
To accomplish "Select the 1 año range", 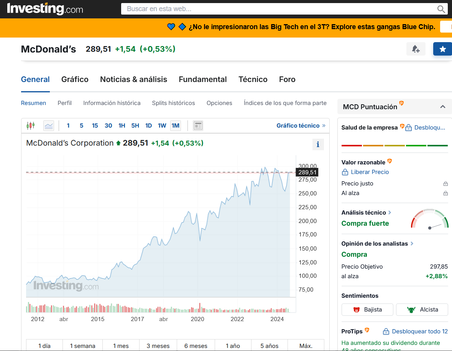I will pyautogui.click(x=233, y=346).
